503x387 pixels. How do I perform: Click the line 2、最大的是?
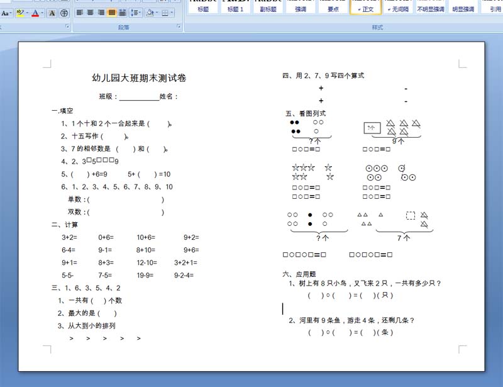point(87,313)
